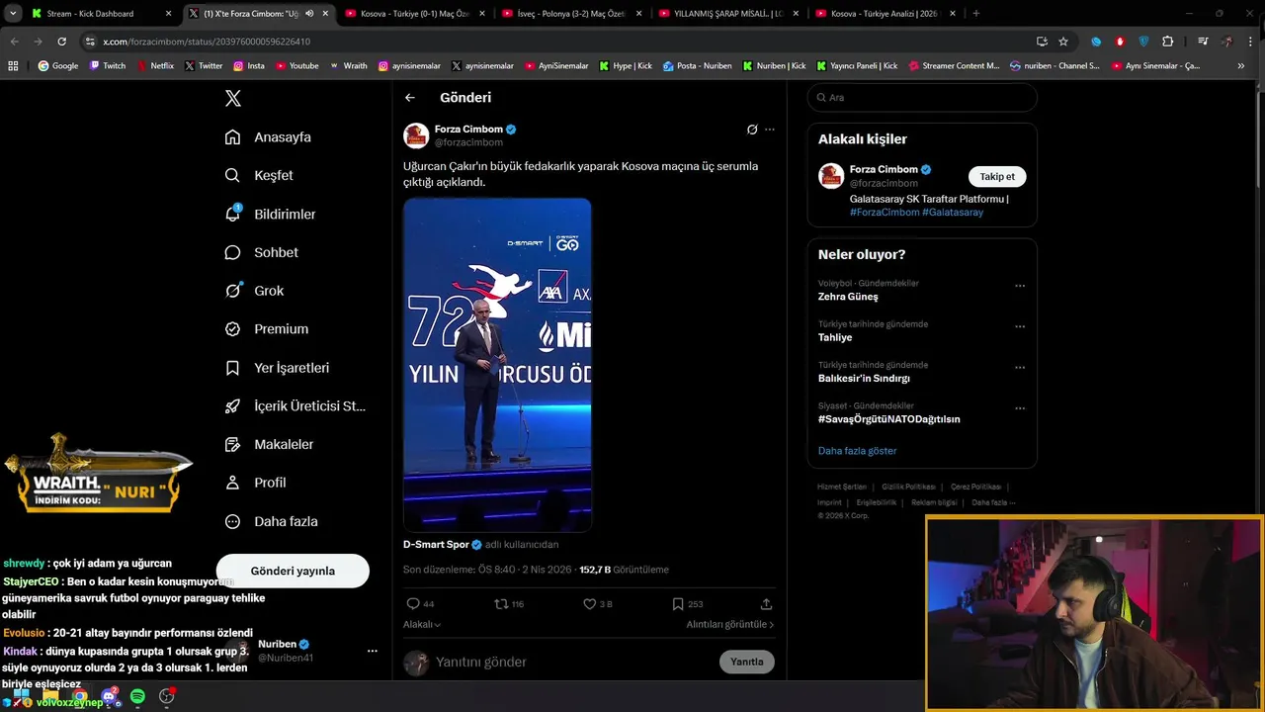Open more options for Tahliye trend
This screenshot has width=1265, height=712.
click(x=1020, y=326)
